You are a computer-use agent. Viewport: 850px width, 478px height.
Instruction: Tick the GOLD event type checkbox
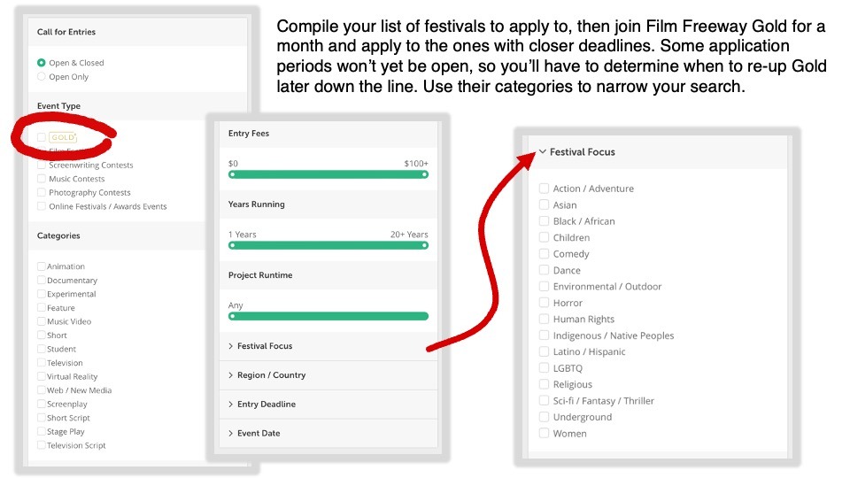coord(42,137)
